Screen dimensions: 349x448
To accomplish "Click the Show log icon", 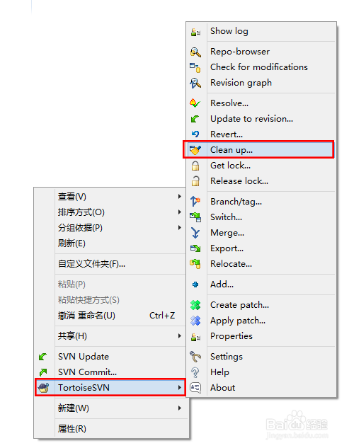I will [x=195, y=32].
